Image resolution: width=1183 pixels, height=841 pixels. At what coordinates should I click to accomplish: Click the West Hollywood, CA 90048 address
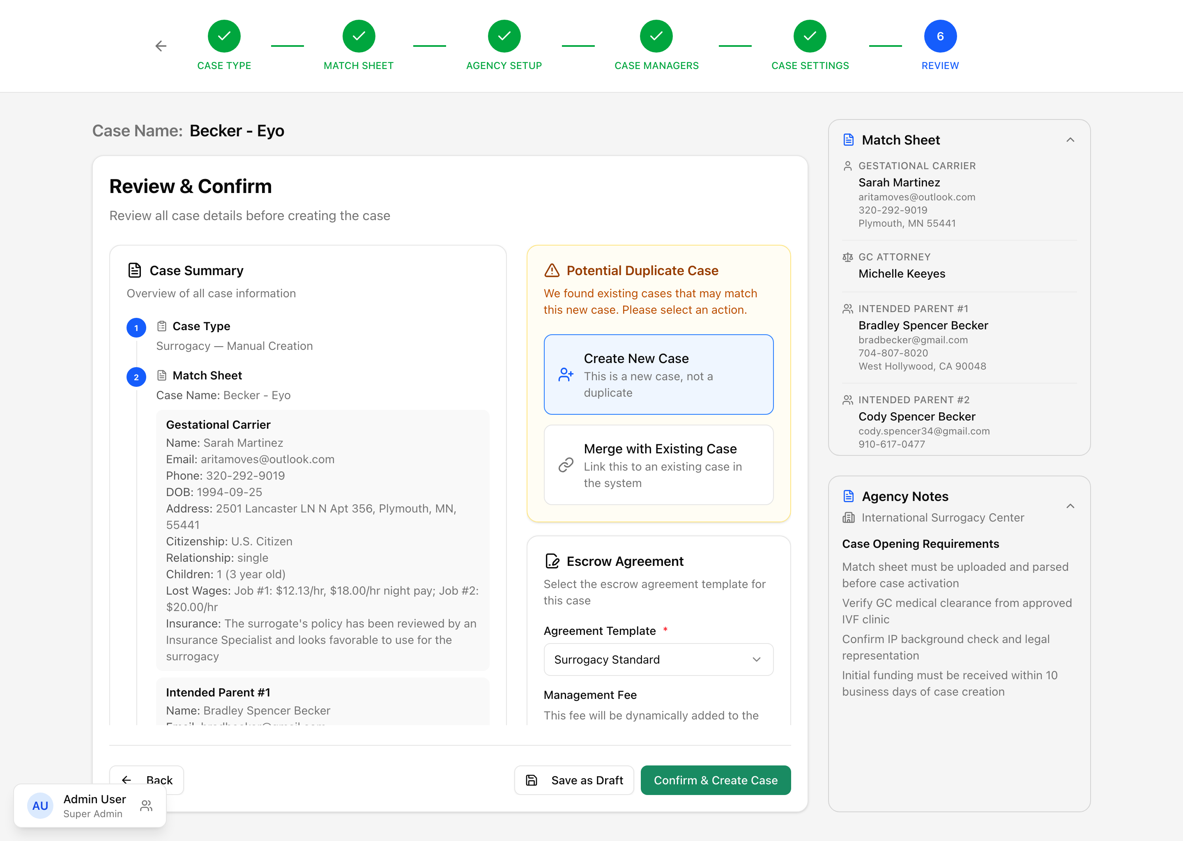point(922,366)
